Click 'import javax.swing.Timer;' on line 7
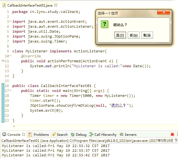Viewport: 178px width, 158px height. 40,41
